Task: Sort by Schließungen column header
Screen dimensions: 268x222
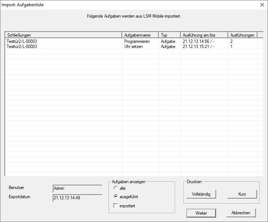Action: click(63, 35)
